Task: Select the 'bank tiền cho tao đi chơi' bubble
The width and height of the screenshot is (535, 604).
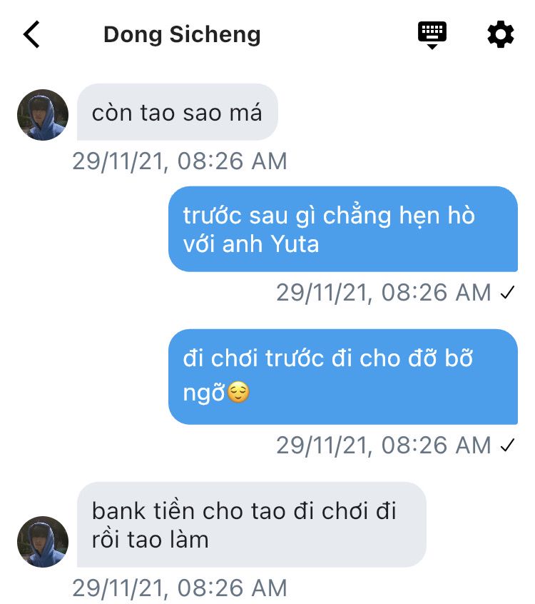Action: 252,525
